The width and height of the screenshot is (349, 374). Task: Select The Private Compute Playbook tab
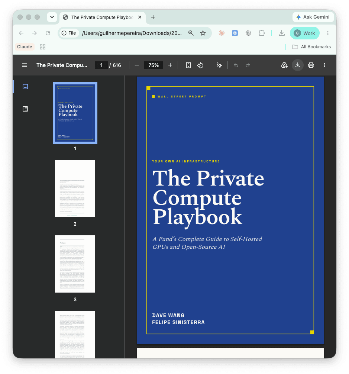(102, 17)
